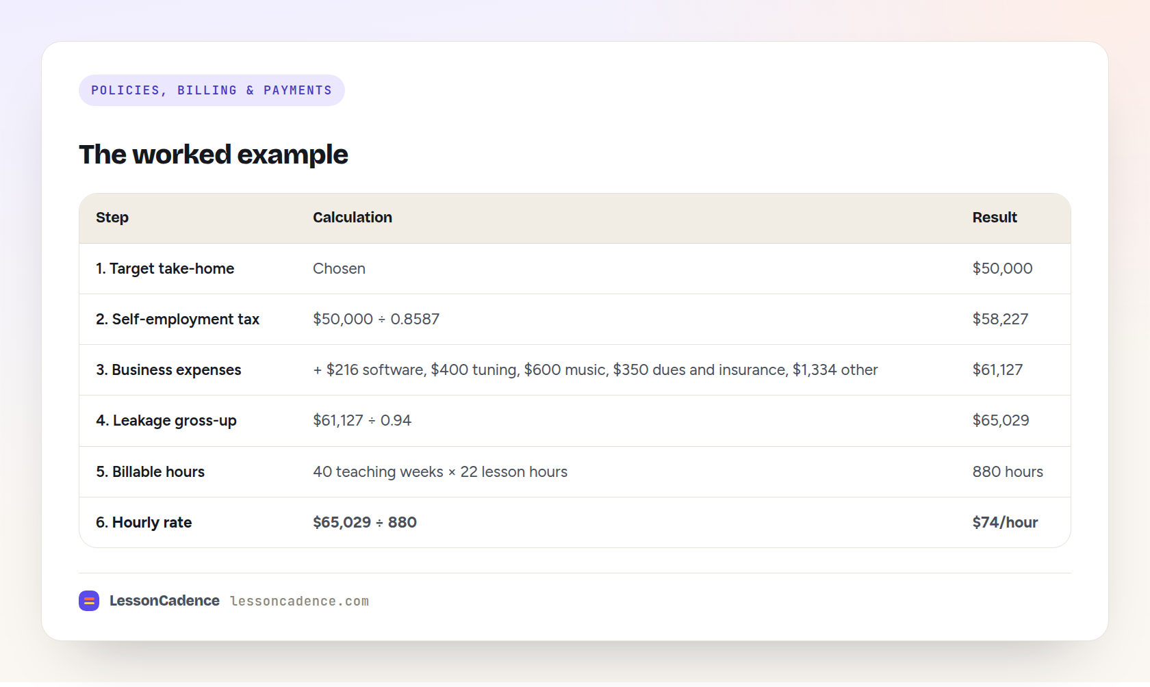Click the heading 'The worked example'
The height and width of the screenshot is (687, 1150).
(214, 155)
